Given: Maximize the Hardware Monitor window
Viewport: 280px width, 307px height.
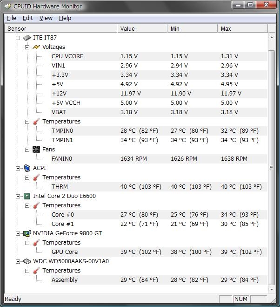Looking at the screenshot, I should pos(250,5).
